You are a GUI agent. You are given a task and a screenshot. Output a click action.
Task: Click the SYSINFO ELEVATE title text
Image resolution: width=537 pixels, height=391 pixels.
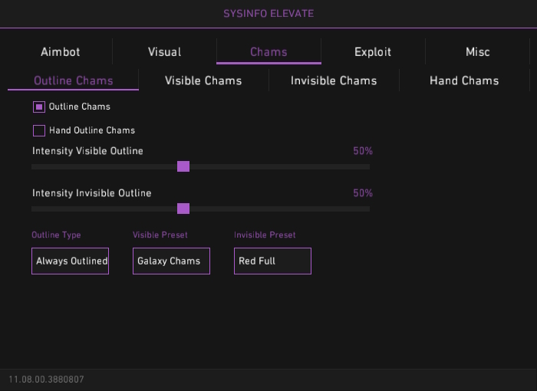point(268,13)
